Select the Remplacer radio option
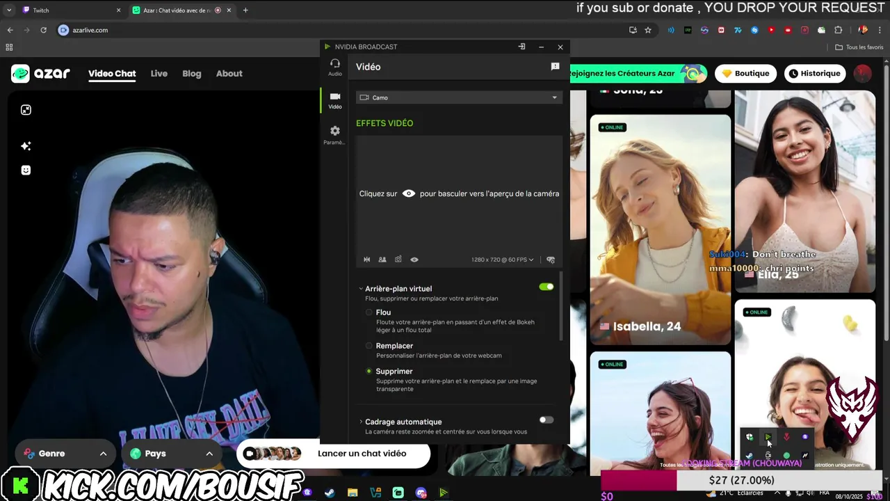This screenshot has height=501, width=890. (x=369, y=346)
